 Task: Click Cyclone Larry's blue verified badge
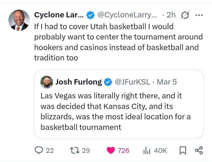90,15
